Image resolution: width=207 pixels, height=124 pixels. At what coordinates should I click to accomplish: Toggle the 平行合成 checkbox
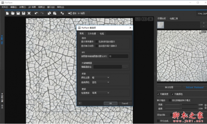[x=158, y=121]
